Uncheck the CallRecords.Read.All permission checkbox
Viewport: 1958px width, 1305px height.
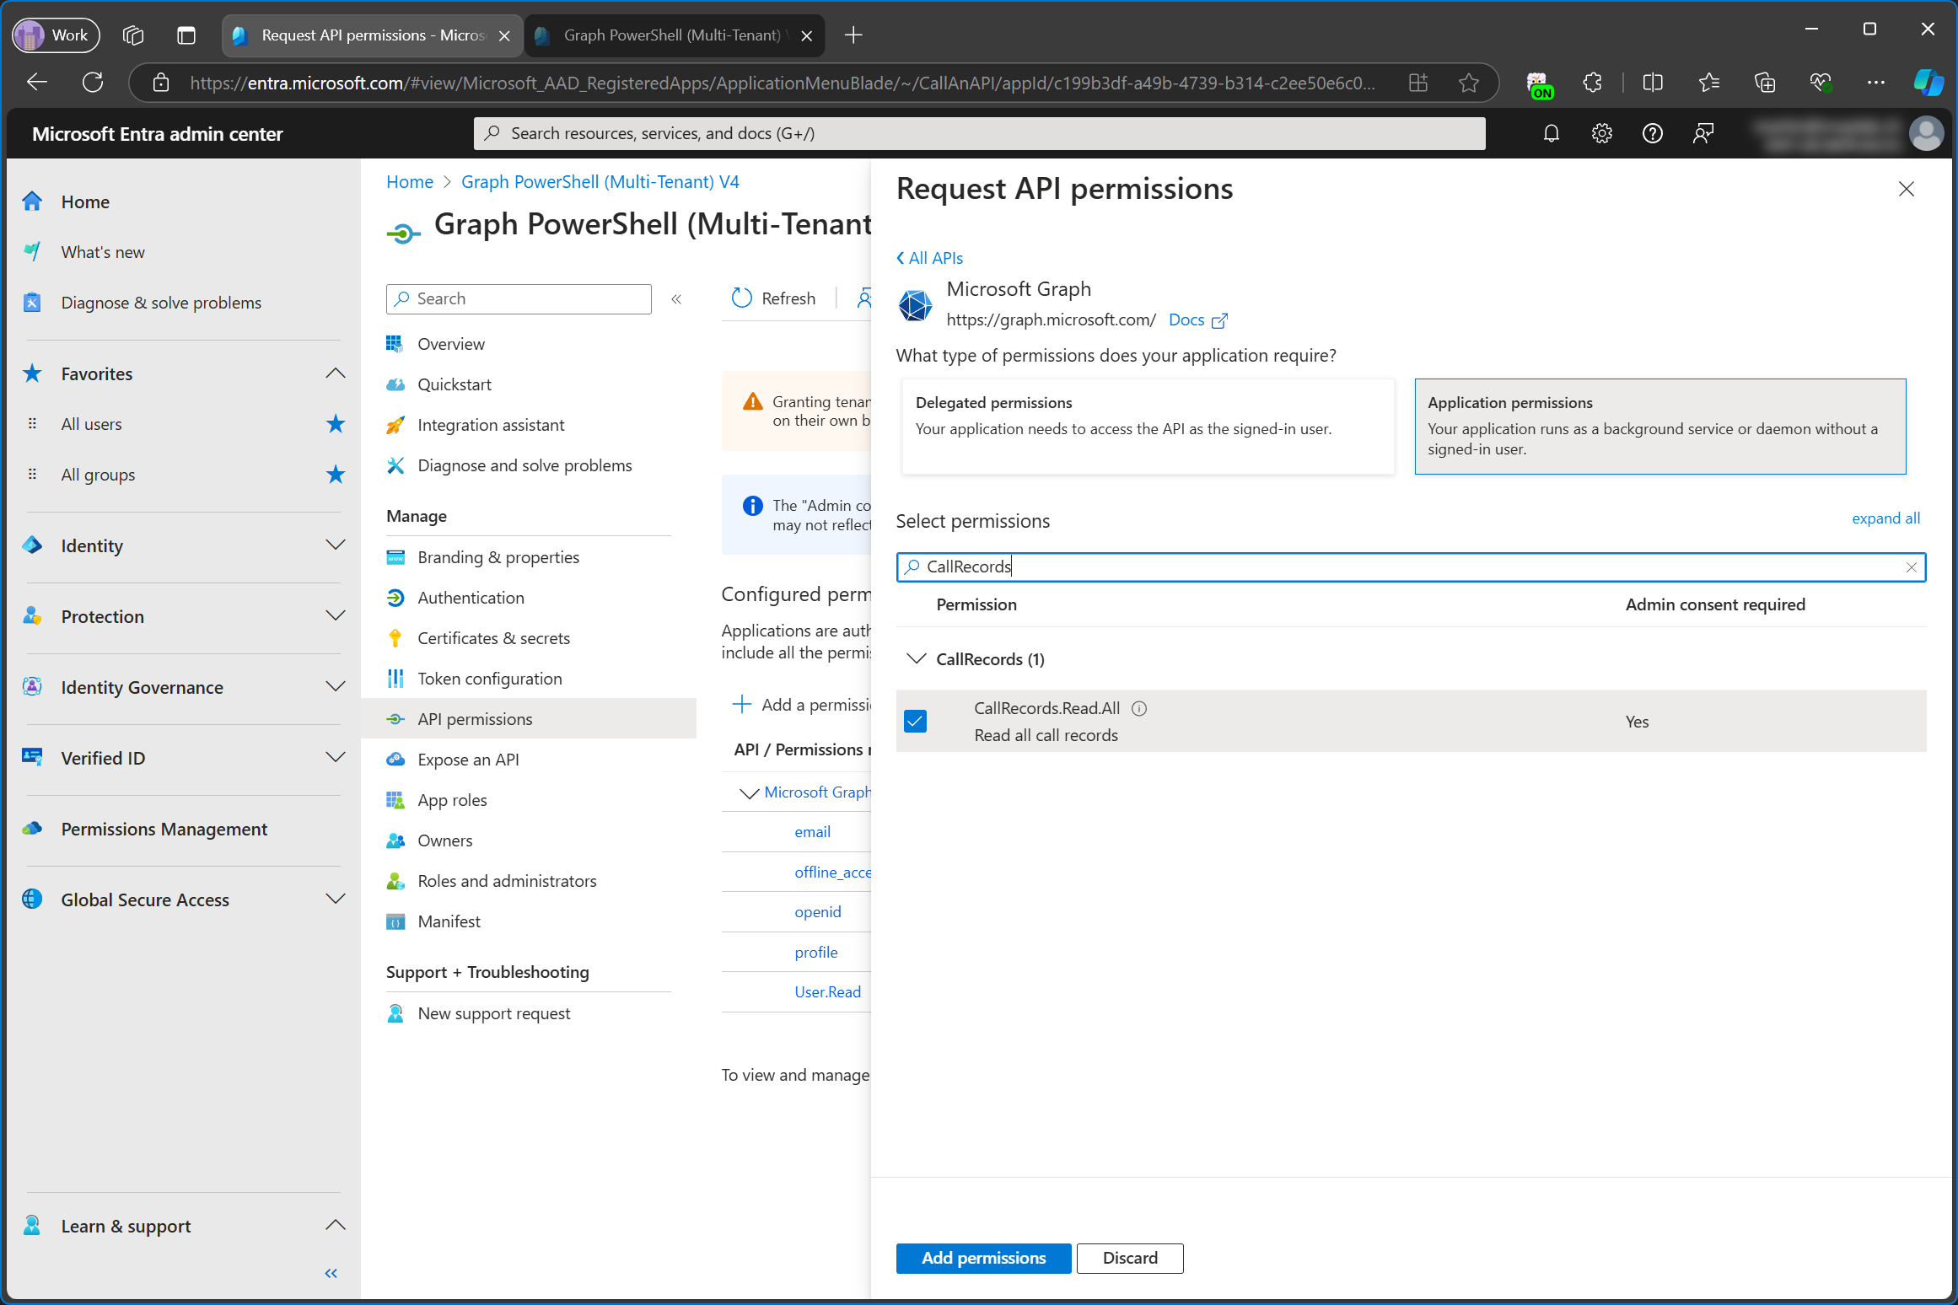coord(915,721)
